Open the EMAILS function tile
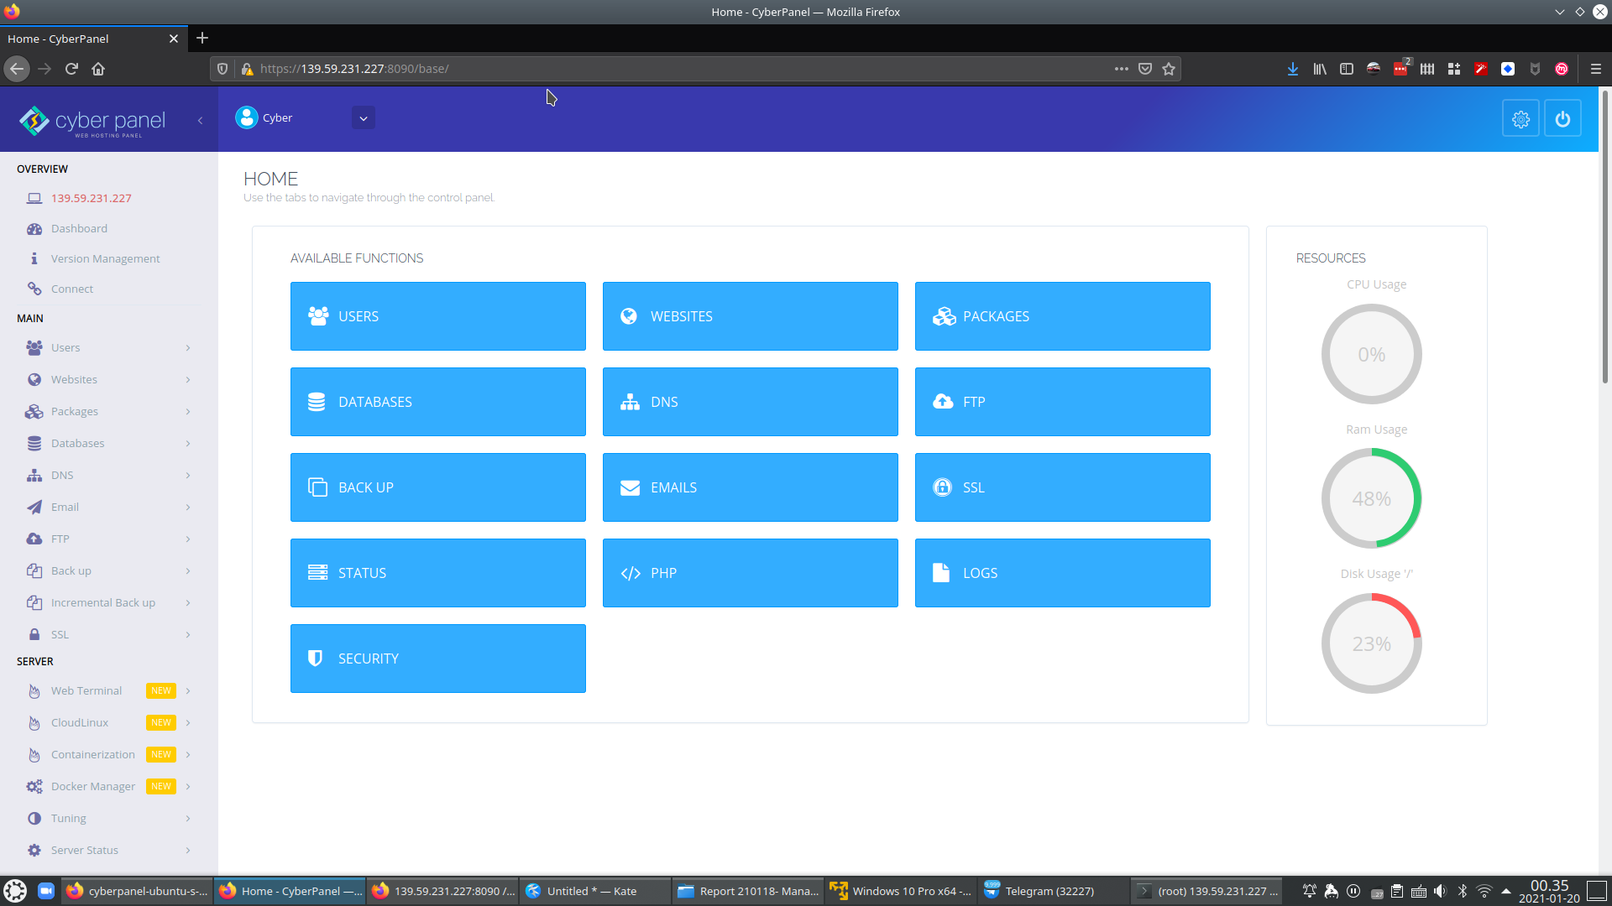 [x=750, y=487]
